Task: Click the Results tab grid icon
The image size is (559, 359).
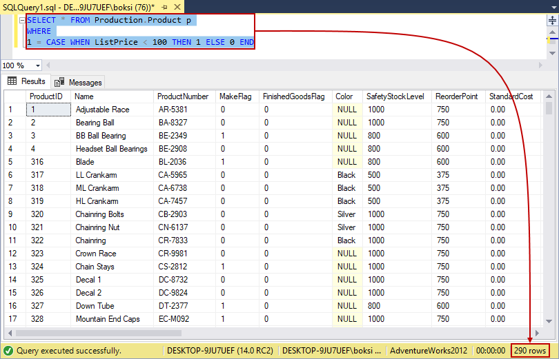Action: point(12,81)
